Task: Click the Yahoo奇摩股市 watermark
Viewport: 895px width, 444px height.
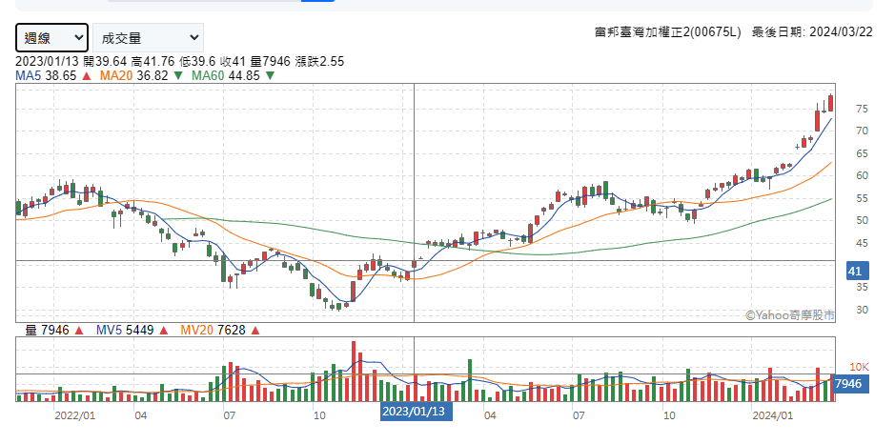Action: 790,313
